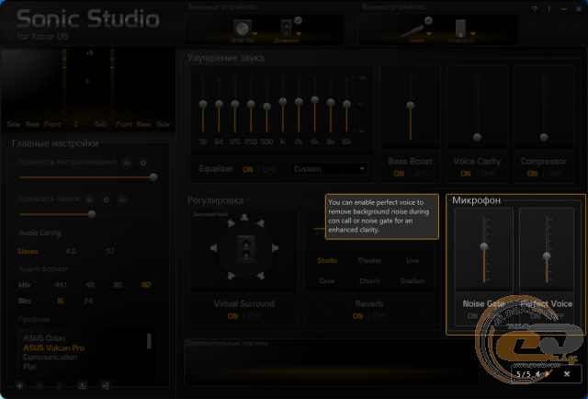Click the 4k equalizer band slider knob
The image size is (588, 399).
point(314,100)
